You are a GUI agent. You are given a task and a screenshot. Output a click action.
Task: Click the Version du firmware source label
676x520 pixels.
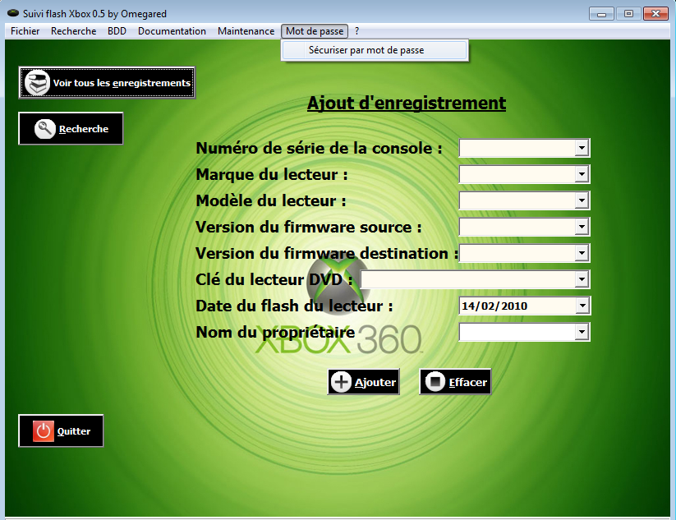point(309,227)
